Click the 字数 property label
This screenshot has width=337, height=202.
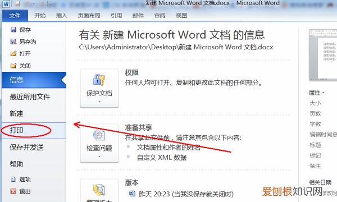click(x=315, y=124)
